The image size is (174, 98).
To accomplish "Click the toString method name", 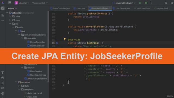I will (x=92, y=43).
